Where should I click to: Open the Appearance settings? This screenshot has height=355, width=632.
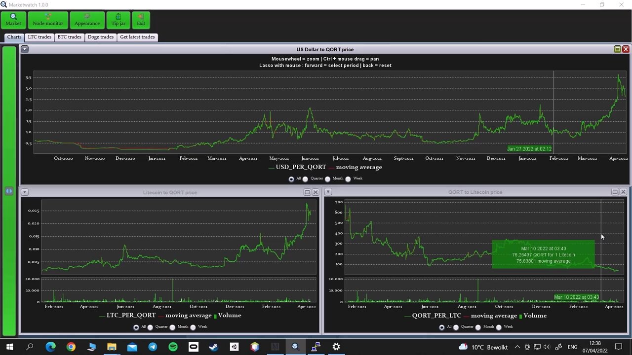[87, 20]
